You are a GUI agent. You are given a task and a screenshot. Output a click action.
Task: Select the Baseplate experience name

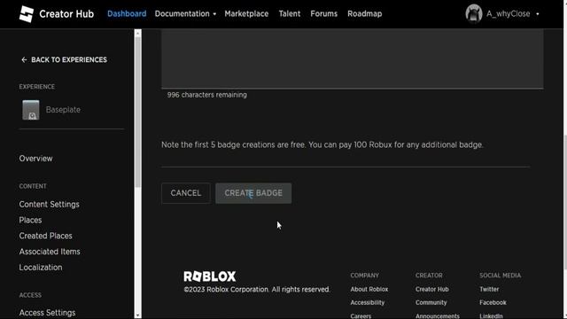(63, 110)
